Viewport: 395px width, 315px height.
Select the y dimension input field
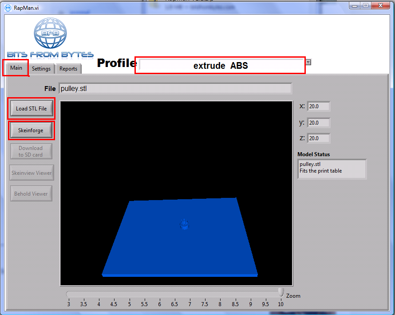[x=318, y=122]
